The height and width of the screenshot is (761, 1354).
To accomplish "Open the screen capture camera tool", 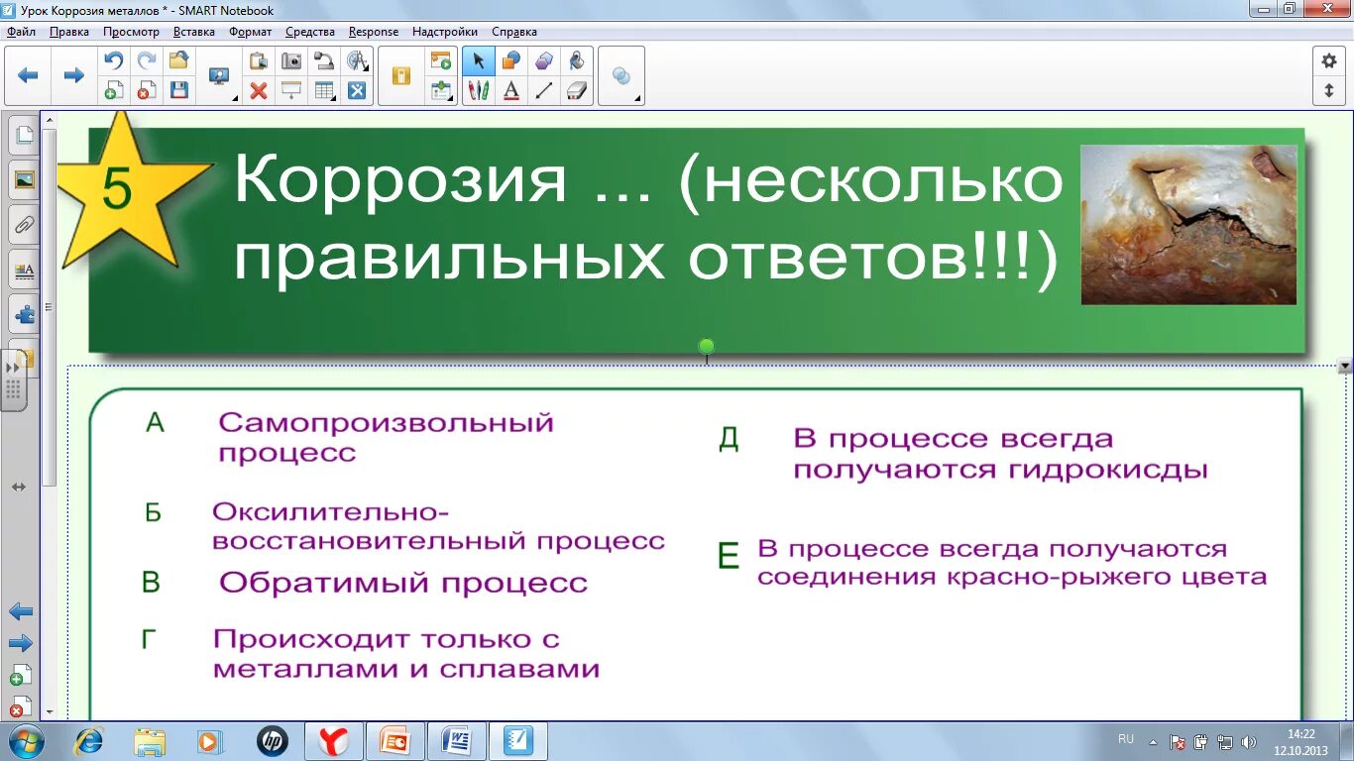I will point(291,60).
